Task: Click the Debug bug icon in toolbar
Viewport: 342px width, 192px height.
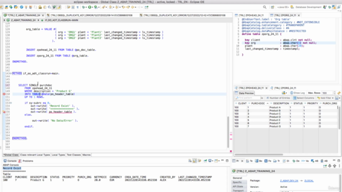Action: tap(83, 7)
